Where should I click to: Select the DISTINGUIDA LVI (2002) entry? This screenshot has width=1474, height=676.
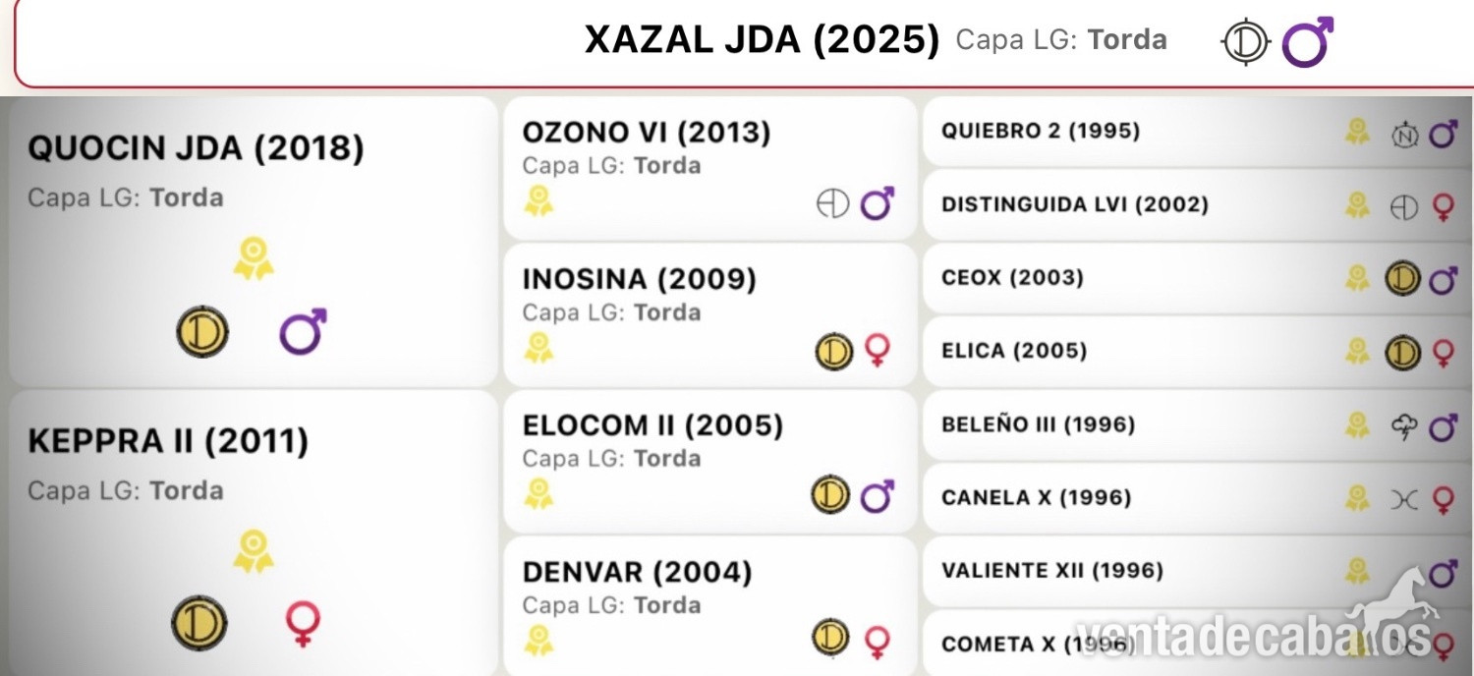click(1197, 205)
